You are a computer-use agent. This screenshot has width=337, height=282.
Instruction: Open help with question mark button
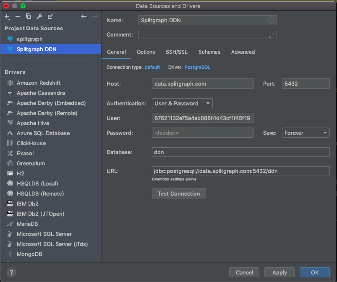click(x=11, y=272)
